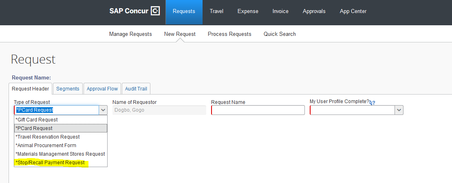This screenshot has width=452, height=183.
Task: Select *Animal Procurement Form option
Action: click(61, 145)
